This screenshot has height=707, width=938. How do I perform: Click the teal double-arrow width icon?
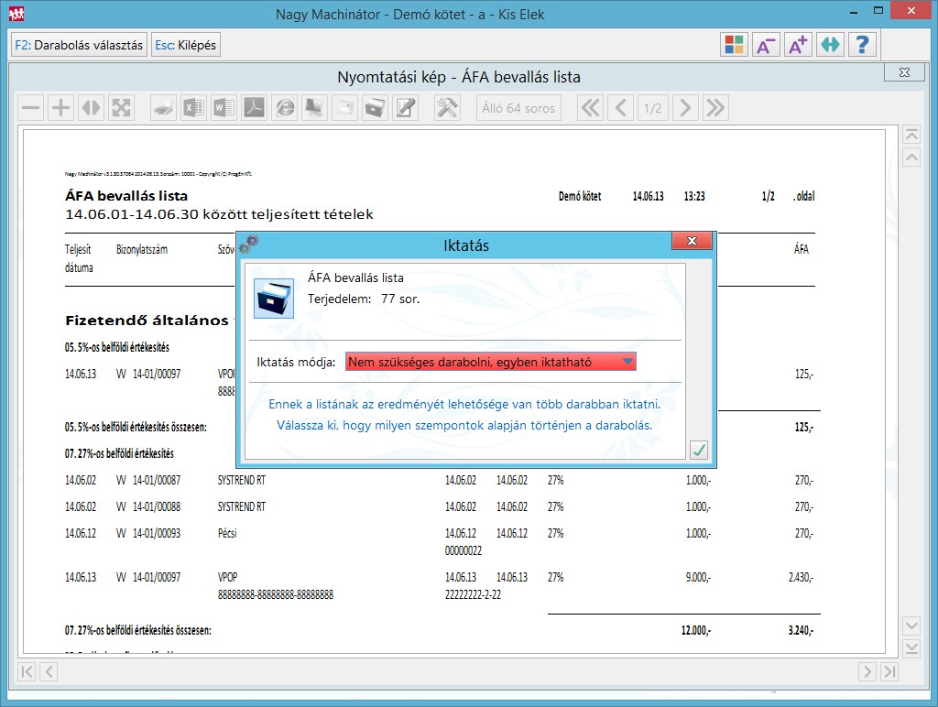point(829,45)
